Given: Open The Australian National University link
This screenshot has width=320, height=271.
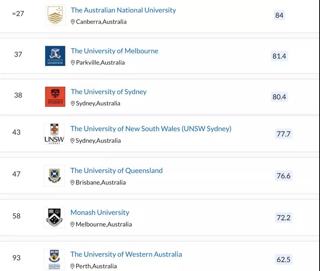Looking at the screenshot, I should tap(123, 10).
